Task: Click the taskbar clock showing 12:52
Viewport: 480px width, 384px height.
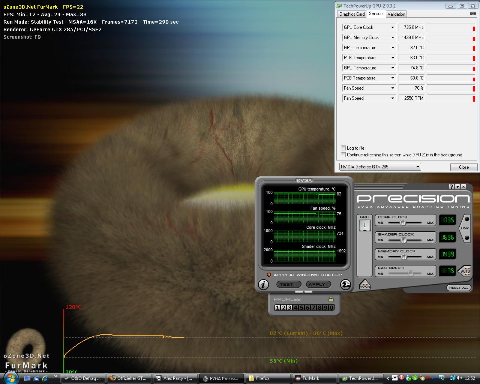Action: (x=470, y=378)
